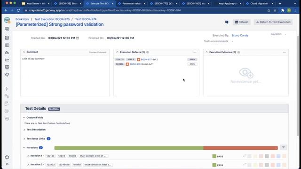Image resolution: width=301 pixels, height=169 pixels.
Task: Expand Iteration 2 row
Action: click(x=28, y=165)
